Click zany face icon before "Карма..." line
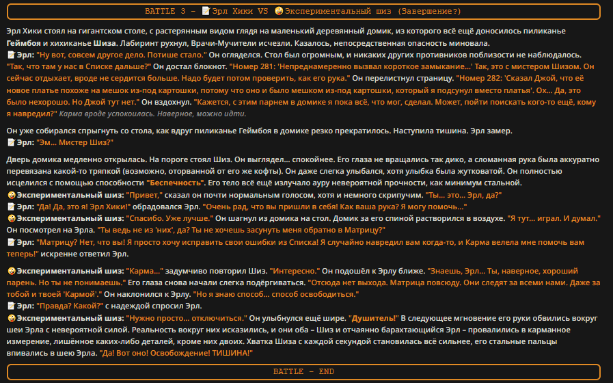Viewport: 613px width, 383px height. click(12, 271)
